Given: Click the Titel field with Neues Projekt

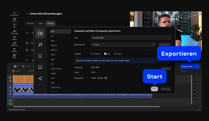Looking at the screenshot, I should point(131,38).
